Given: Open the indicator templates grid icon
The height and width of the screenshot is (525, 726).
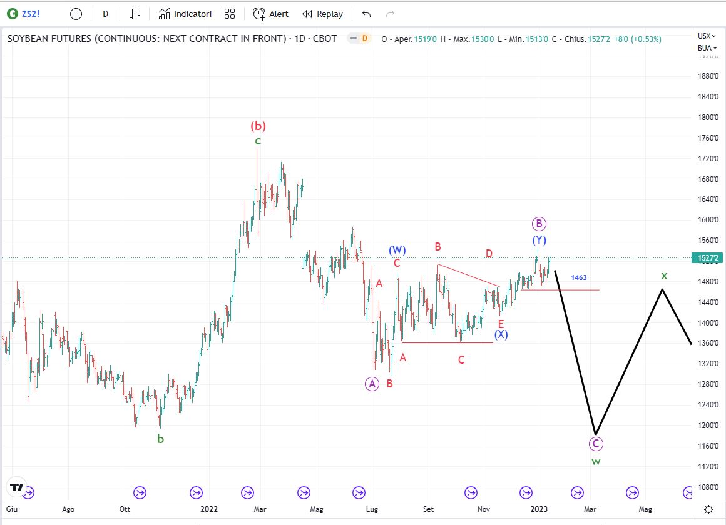Looking at the screenshot, I should coord(230,14).
